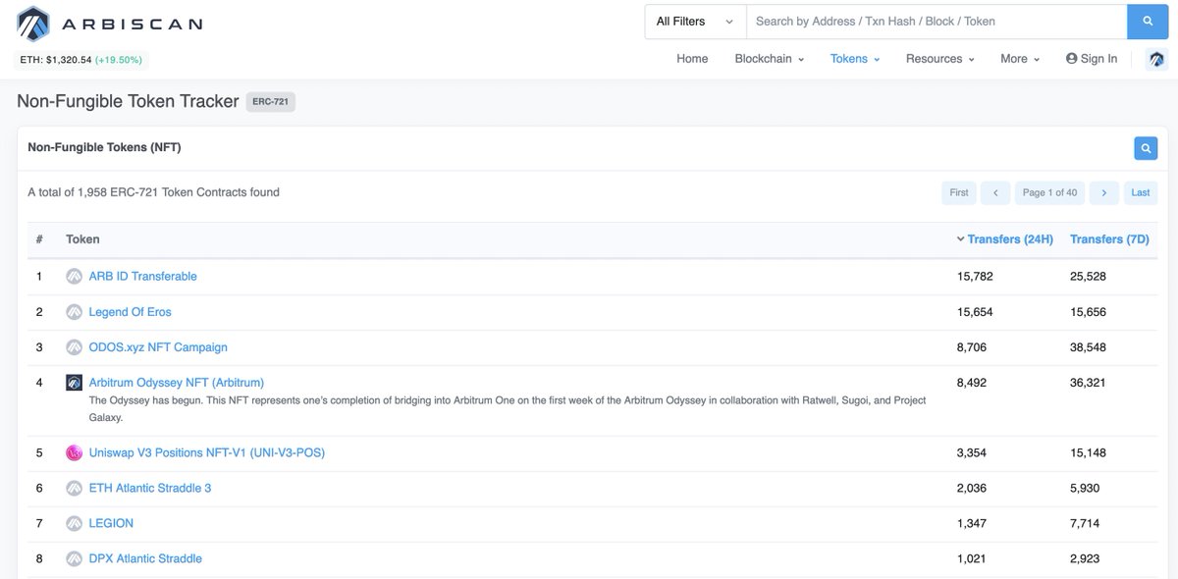This screenshot has height=579, width=1178.
Task: Select the Token column header
Action: [x=82, y=239]
